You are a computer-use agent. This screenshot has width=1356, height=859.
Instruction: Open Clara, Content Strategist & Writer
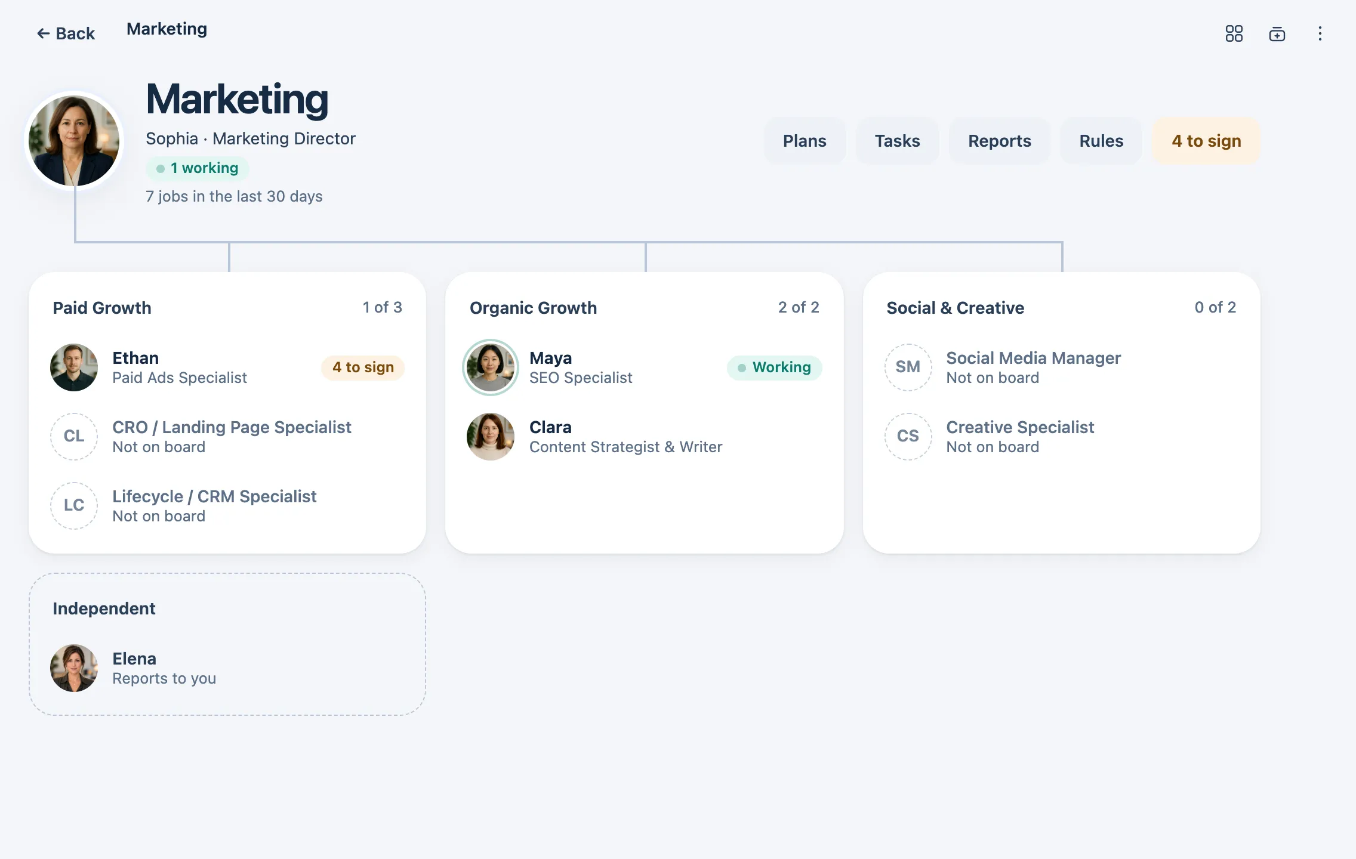click(644, 437)
